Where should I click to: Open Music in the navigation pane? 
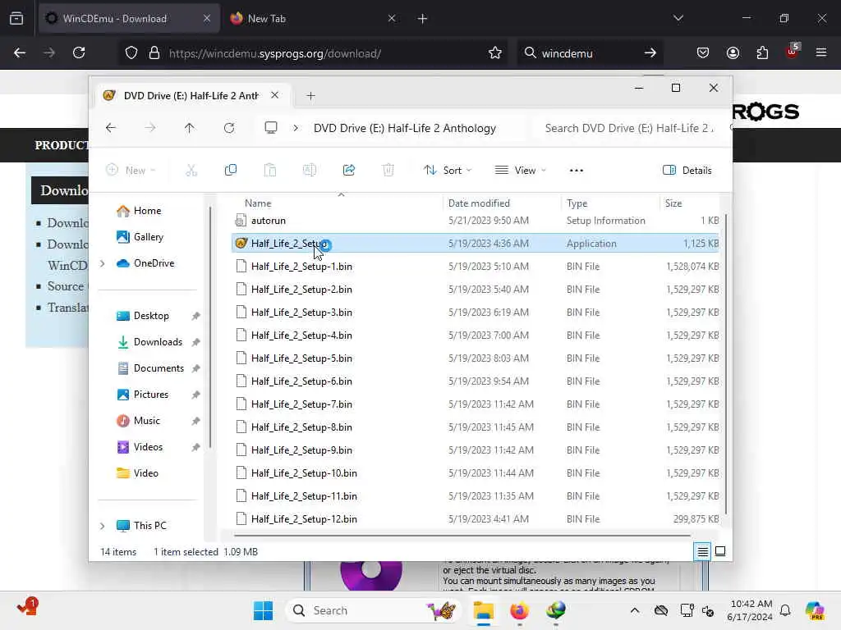coord(138,421)
